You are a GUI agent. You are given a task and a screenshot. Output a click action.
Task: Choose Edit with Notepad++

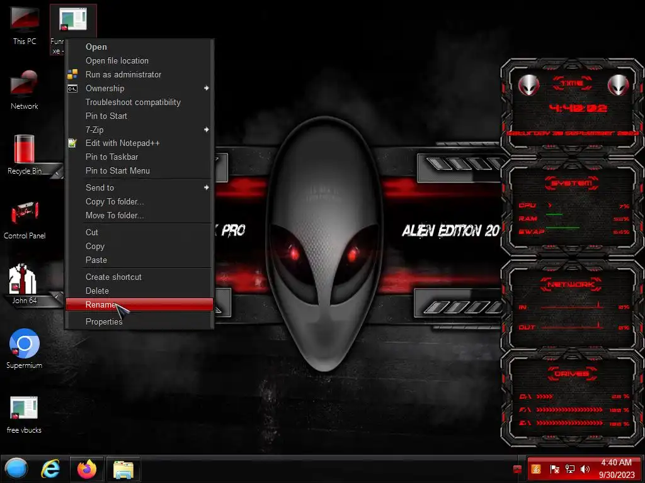(139, 143)
